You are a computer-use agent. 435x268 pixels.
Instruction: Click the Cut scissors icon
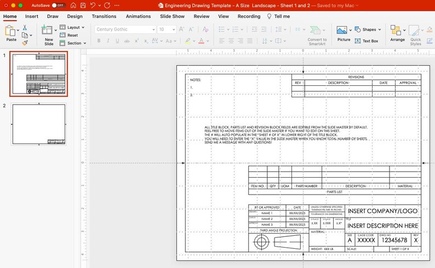click(x=25, y=27)
